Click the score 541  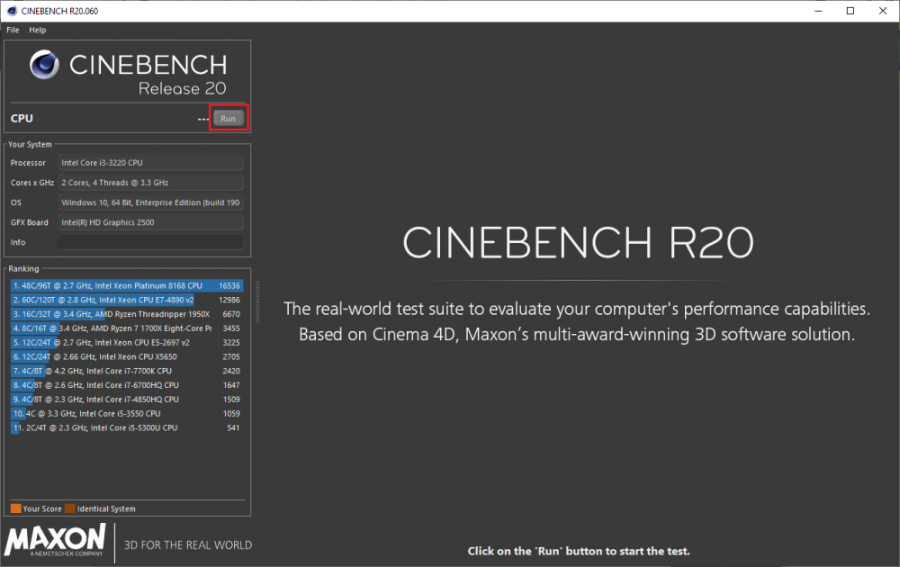point(233,428)
